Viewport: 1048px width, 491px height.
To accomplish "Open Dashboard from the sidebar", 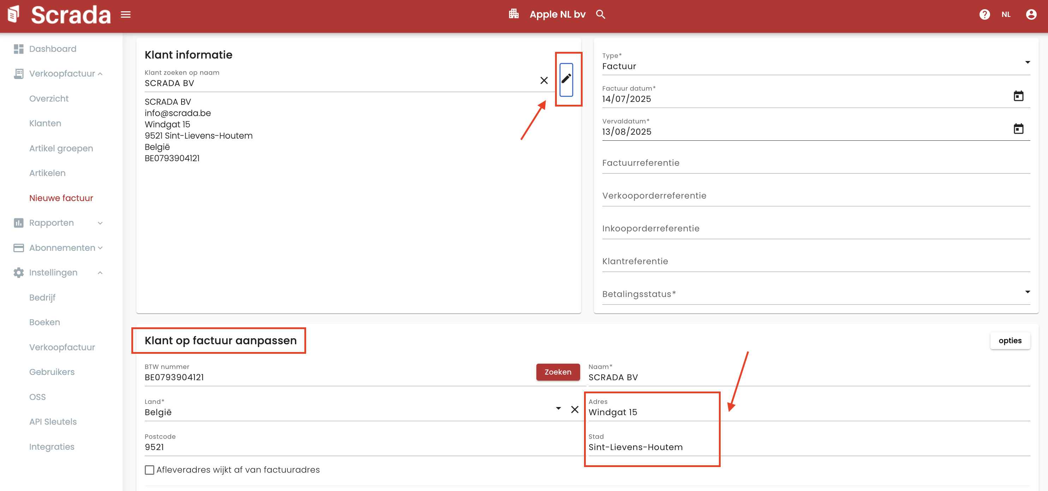I will coord(53,49).
